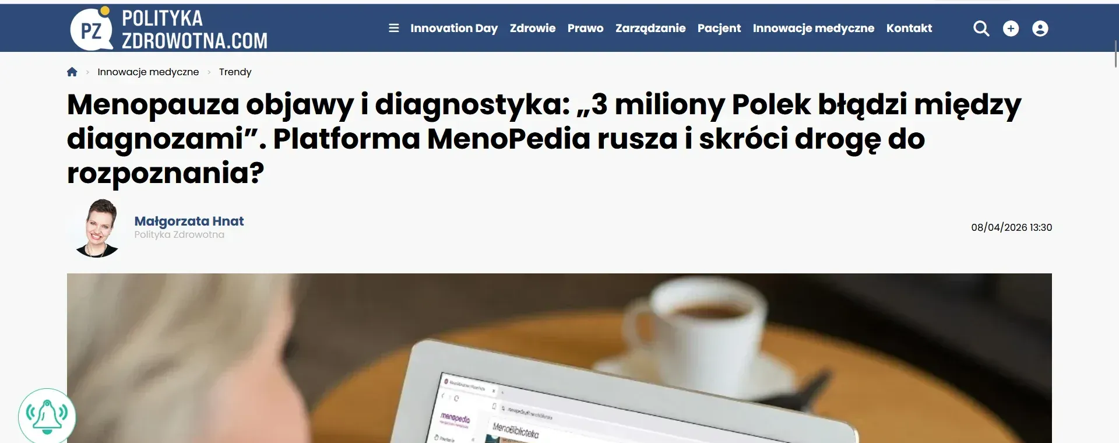Go to Zarządzanie section
The image size is (1119, 443).
point(650,28)
